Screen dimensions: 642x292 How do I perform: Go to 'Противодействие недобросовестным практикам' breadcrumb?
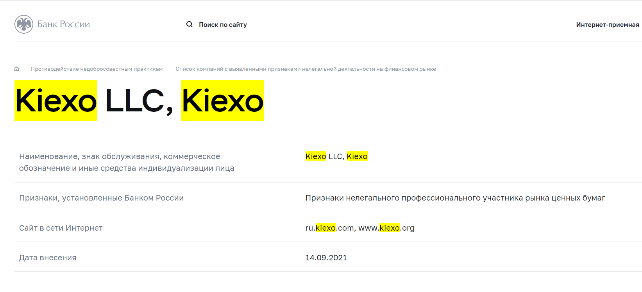97,69
